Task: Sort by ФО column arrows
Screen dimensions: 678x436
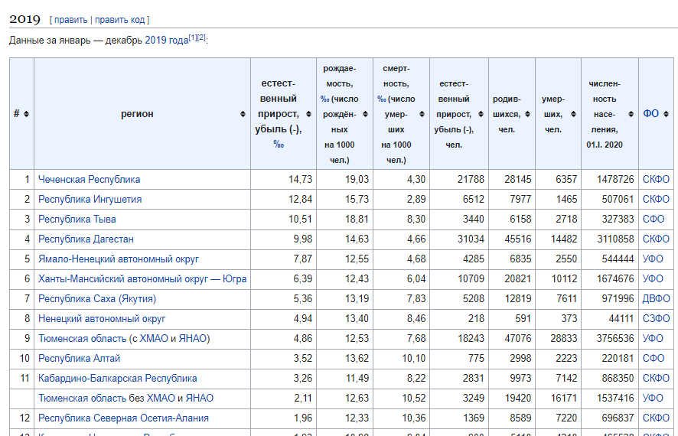Action: 666,114
